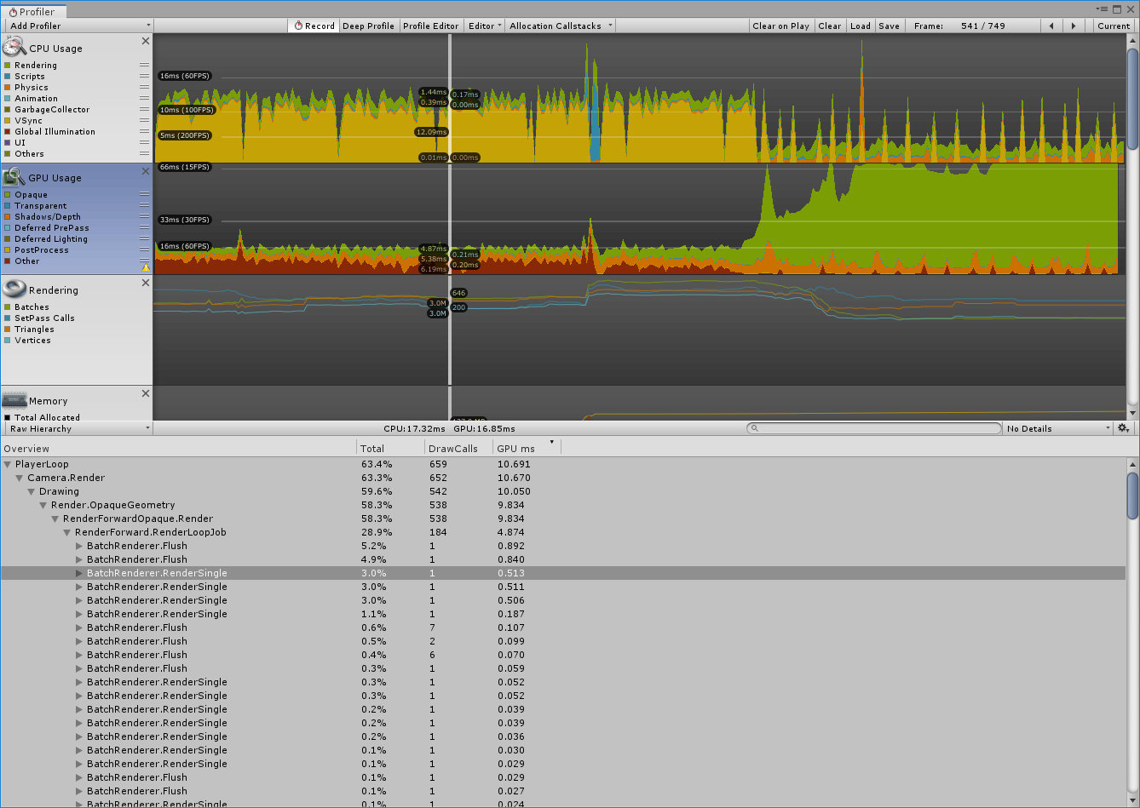Click the GPU Usage warning triangle icon
This screenshot has height=808, width=1140.
pyautogui.click(x=146, y=267)
